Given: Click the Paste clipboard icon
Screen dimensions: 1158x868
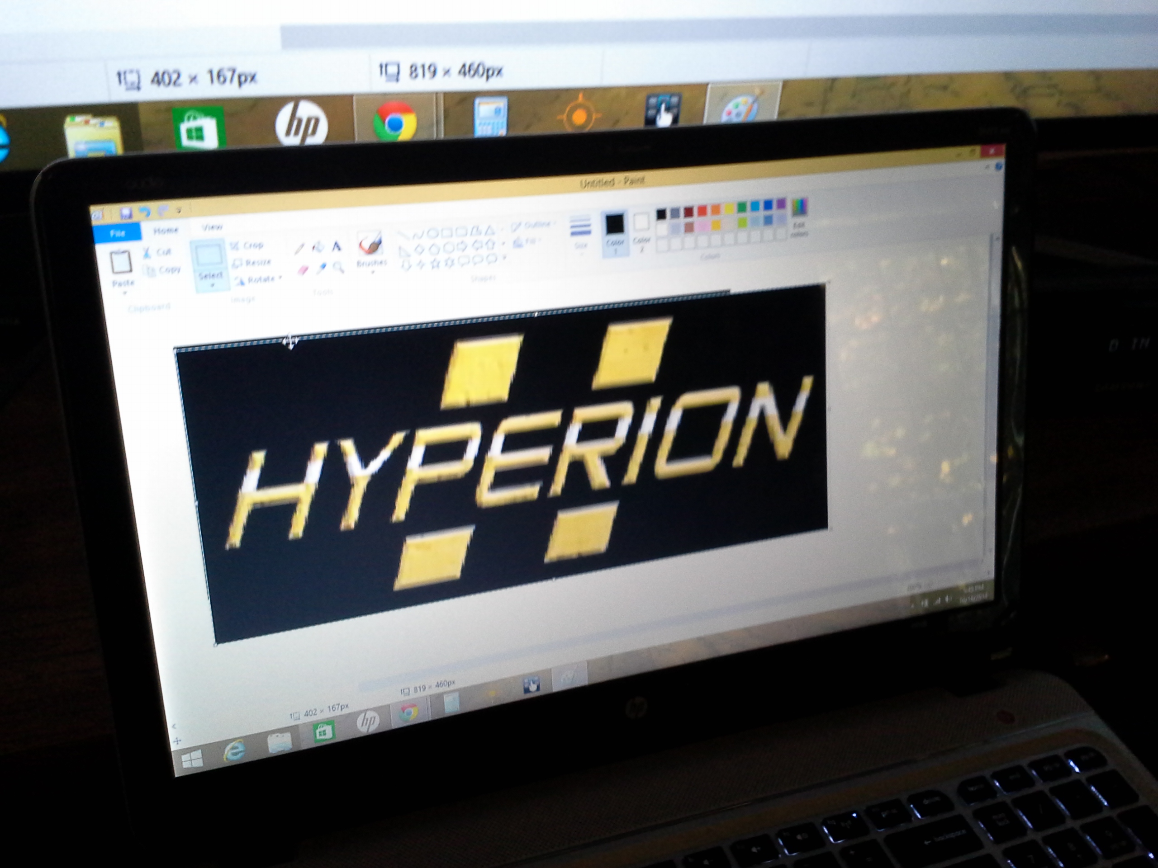Looking at the screenshot, I should pos(121,262).
